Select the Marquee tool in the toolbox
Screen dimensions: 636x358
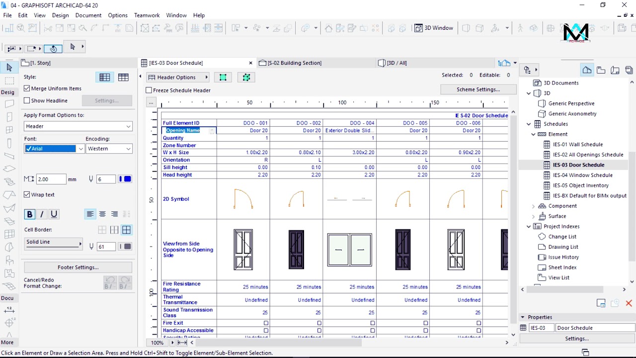9,80
